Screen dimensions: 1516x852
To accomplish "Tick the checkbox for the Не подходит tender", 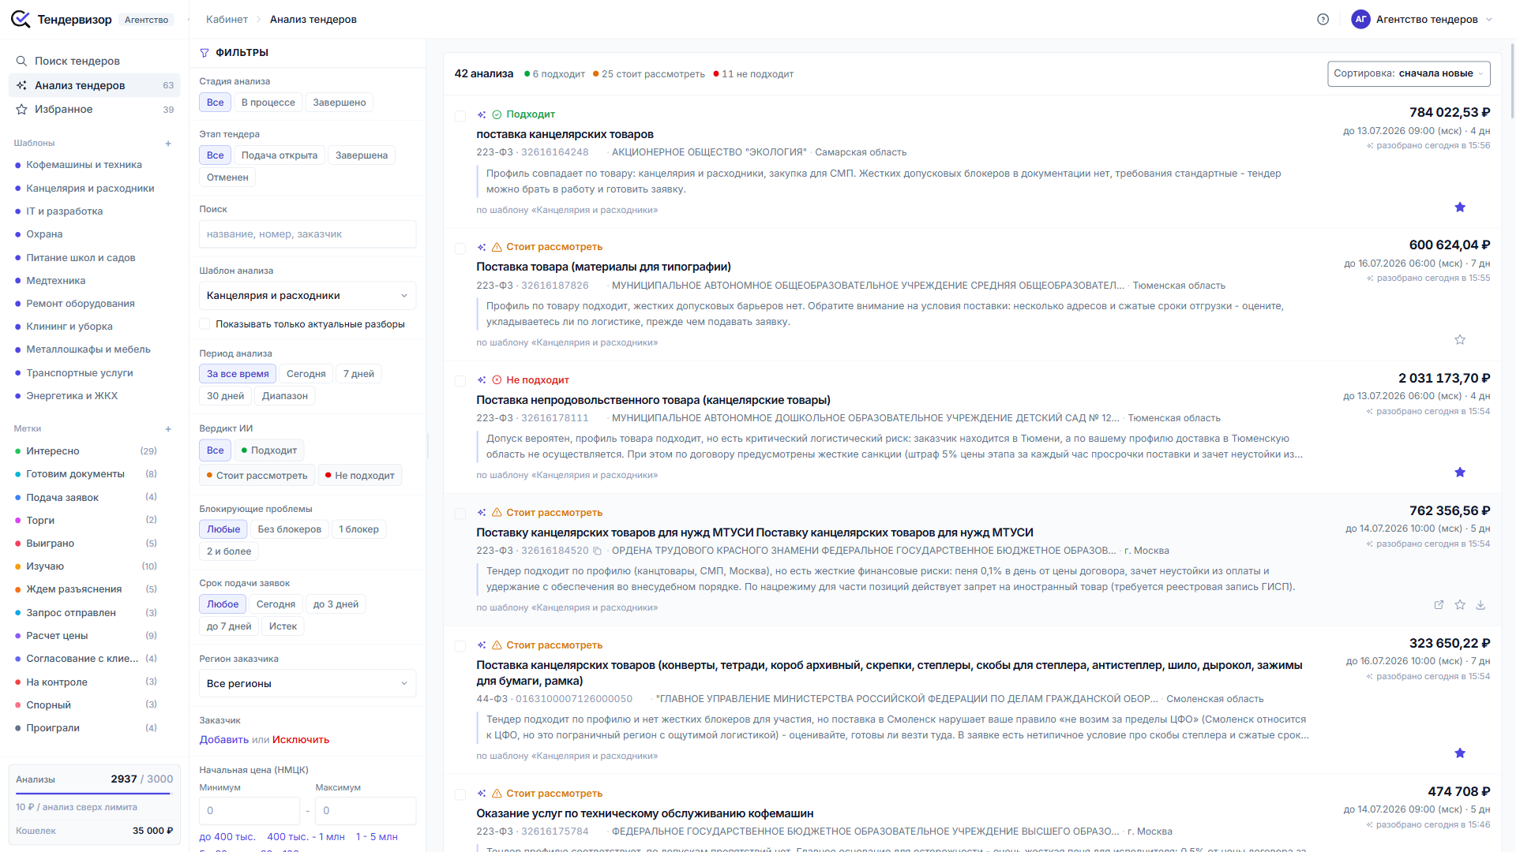I will coord(460,381).
